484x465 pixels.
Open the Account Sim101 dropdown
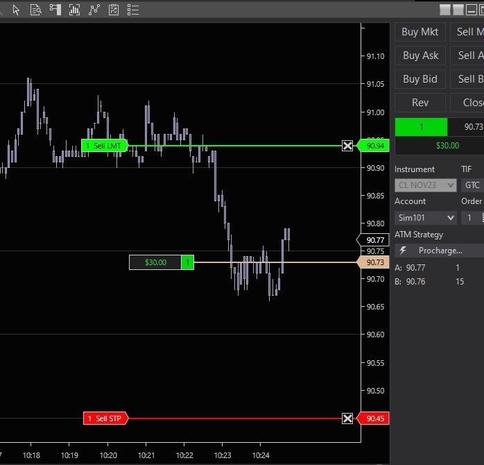[x=426, y=217]
